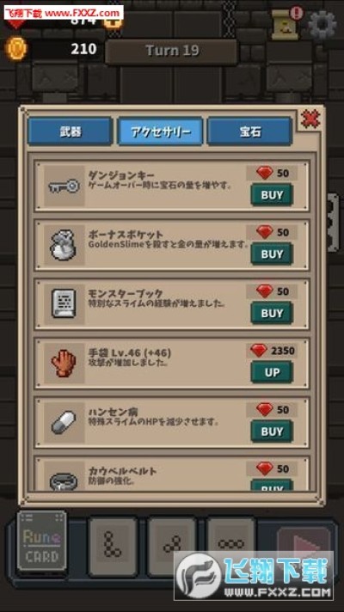344x612 pixels.
Task: Switch to the 武器 tab
Action: click(x=71, y=132)
